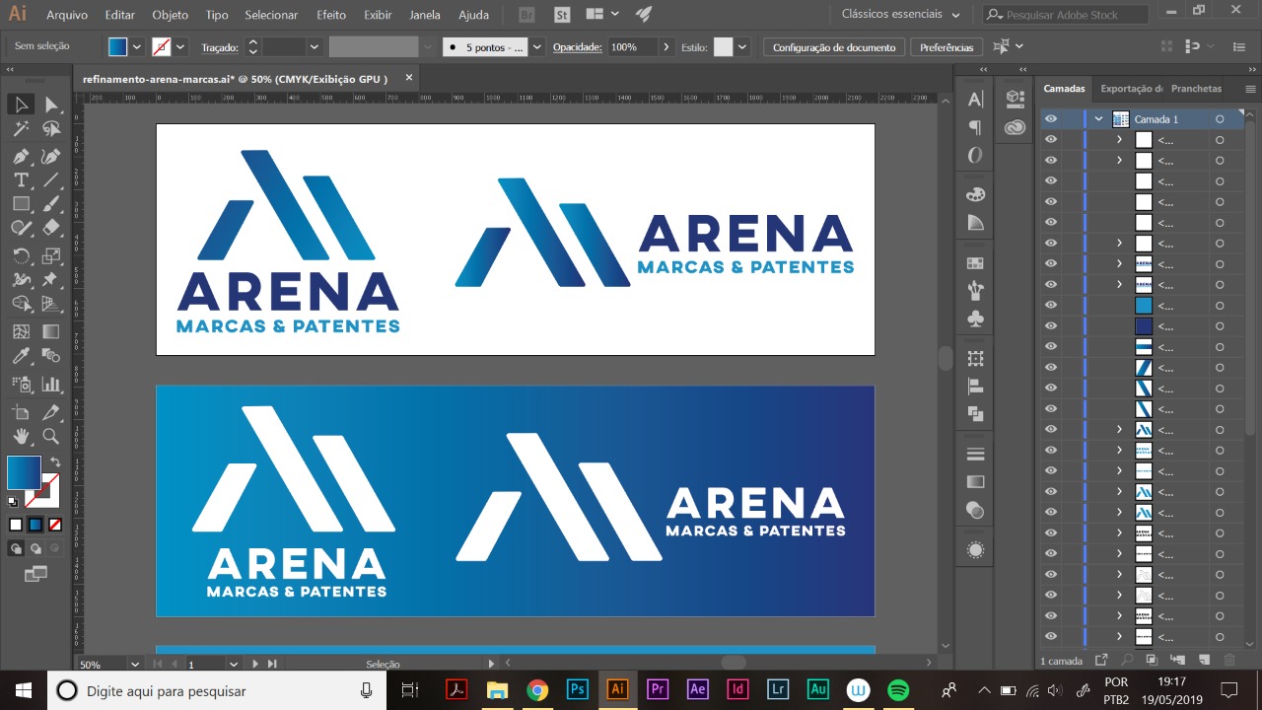This screenshot has height=710, width=1262.
Task: Select the Rectangle tool
Action: [21, 204]
